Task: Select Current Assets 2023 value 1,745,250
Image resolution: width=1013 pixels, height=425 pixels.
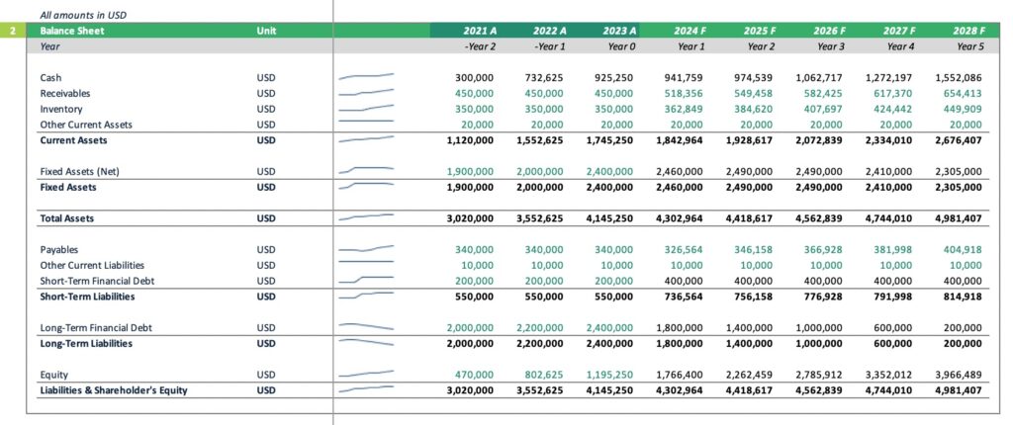Action: click(609, 140)
